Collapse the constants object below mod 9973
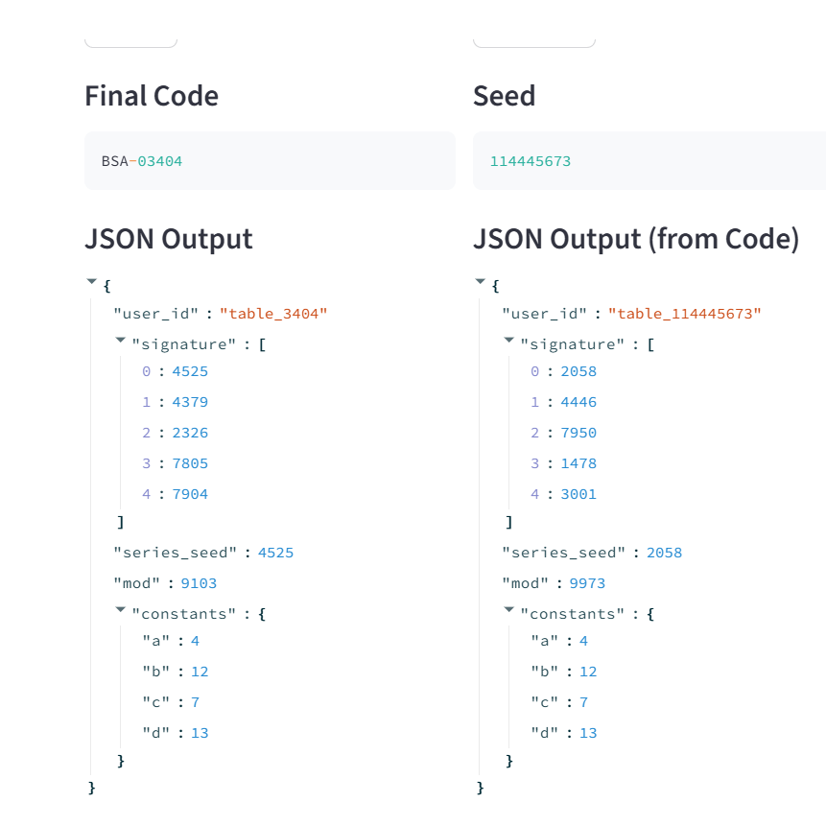Viewport: 826px width, 826px height. point(508,610)
